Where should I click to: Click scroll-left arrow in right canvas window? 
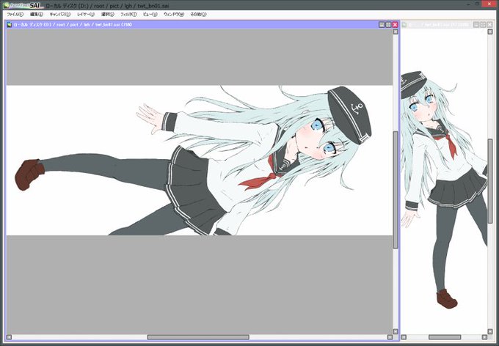(x=404, y=337)
